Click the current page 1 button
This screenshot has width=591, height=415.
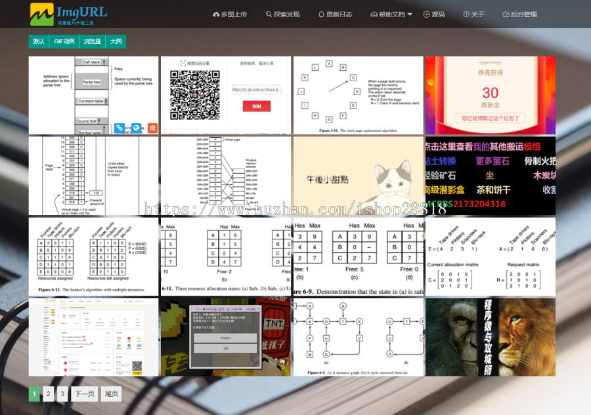[x=34, y=394]
